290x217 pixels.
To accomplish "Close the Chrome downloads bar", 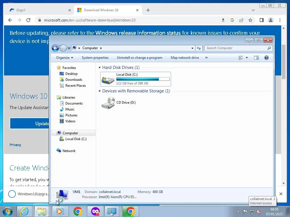I will [x=281, y=194].
